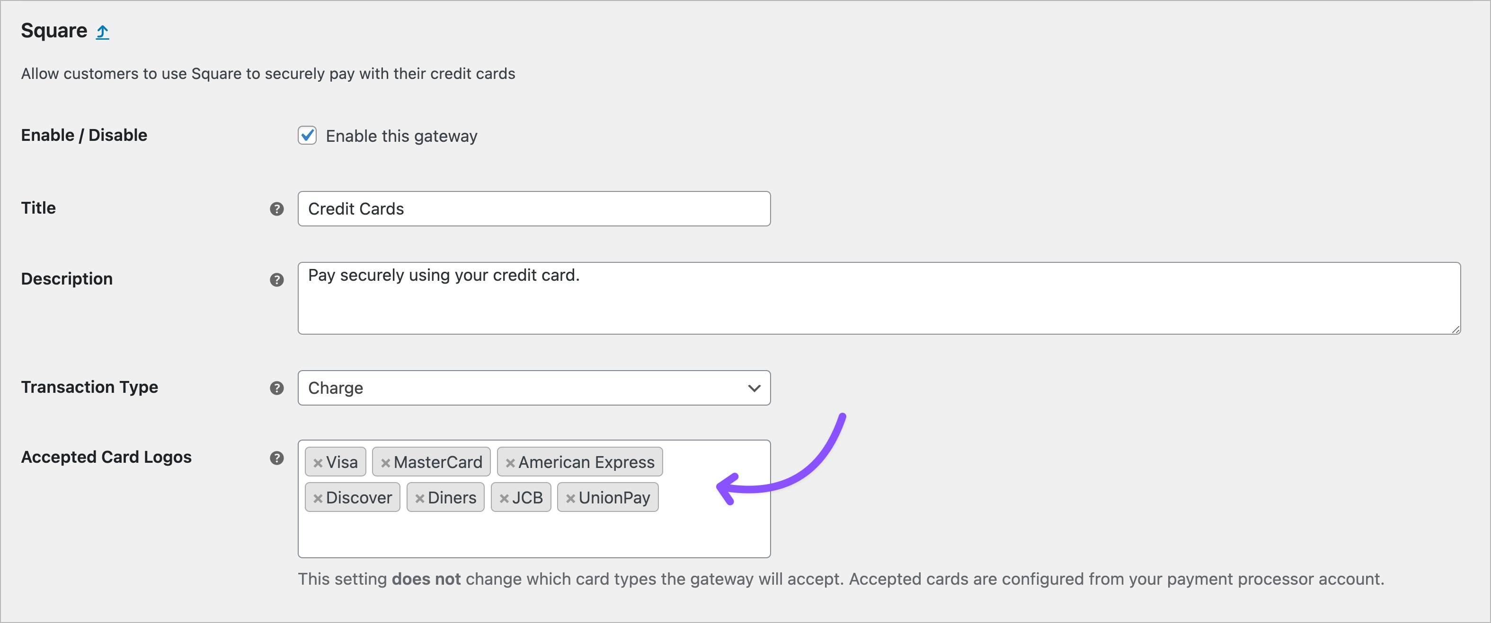Toggle the gateway enable checkbox
This screenshot has width=1491, height=623.
pos(307,135)
